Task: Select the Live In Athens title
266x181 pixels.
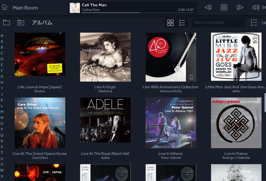Action: [170, 154]
